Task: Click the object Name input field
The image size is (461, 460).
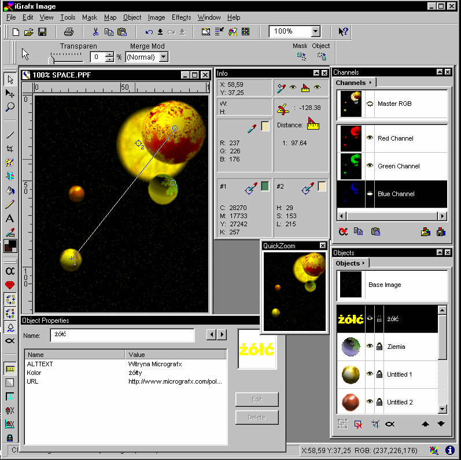Action: point(123,335)
